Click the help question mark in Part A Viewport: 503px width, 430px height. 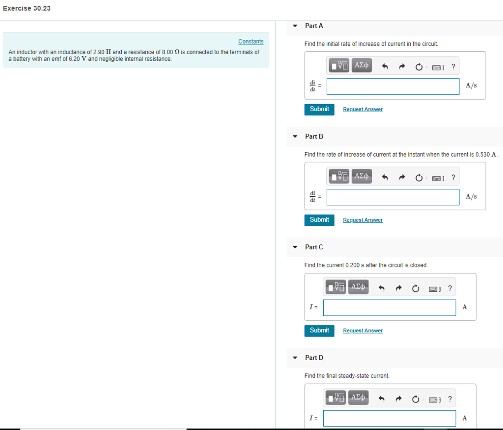[x=453, y=67]
